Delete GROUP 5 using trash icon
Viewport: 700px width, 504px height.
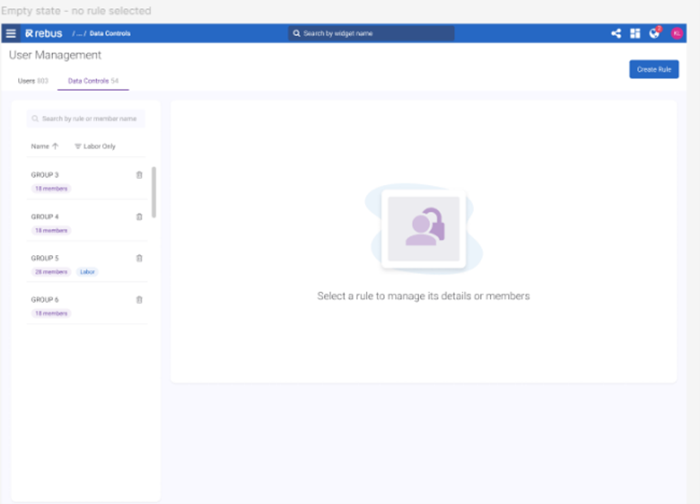[139, 258]
